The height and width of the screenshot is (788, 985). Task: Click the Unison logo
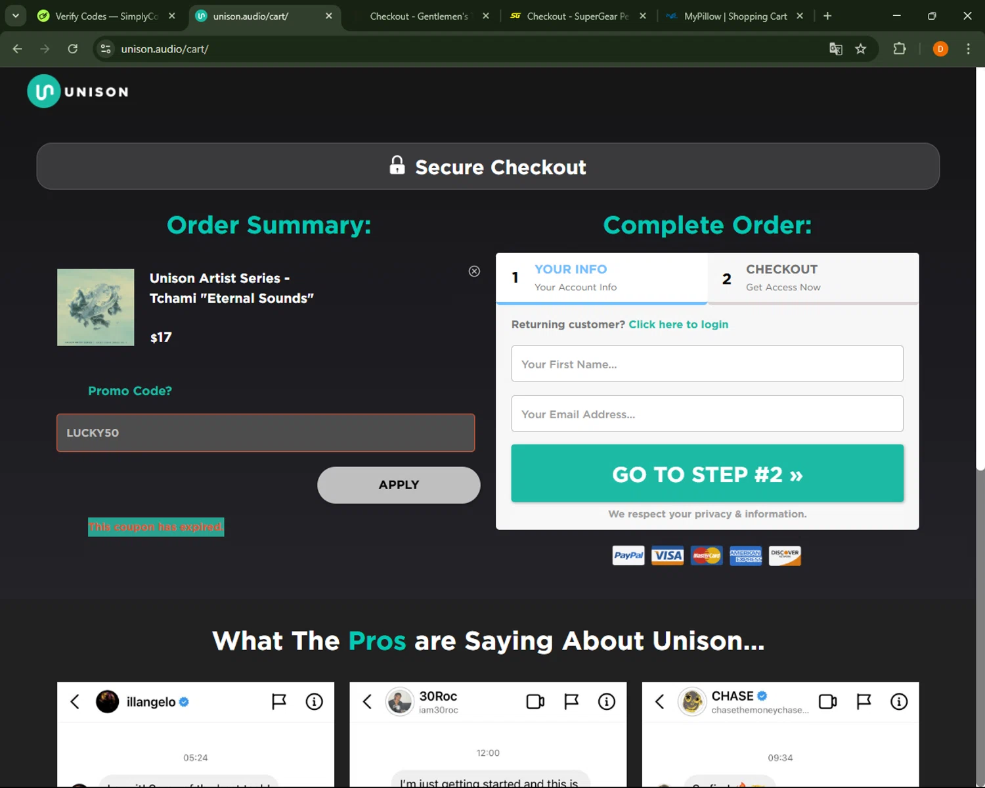[x=78, y=91]
